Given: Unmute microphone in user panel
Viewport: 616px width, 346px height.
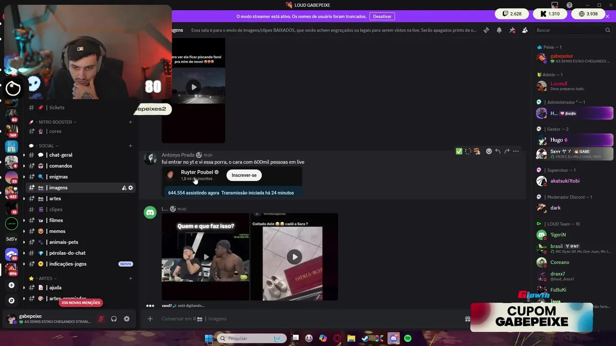Looking at the screenshot, I should pyautogui.click(x=101, y=319).
